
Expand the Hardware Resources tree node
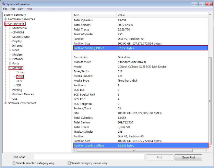[6, 19]
